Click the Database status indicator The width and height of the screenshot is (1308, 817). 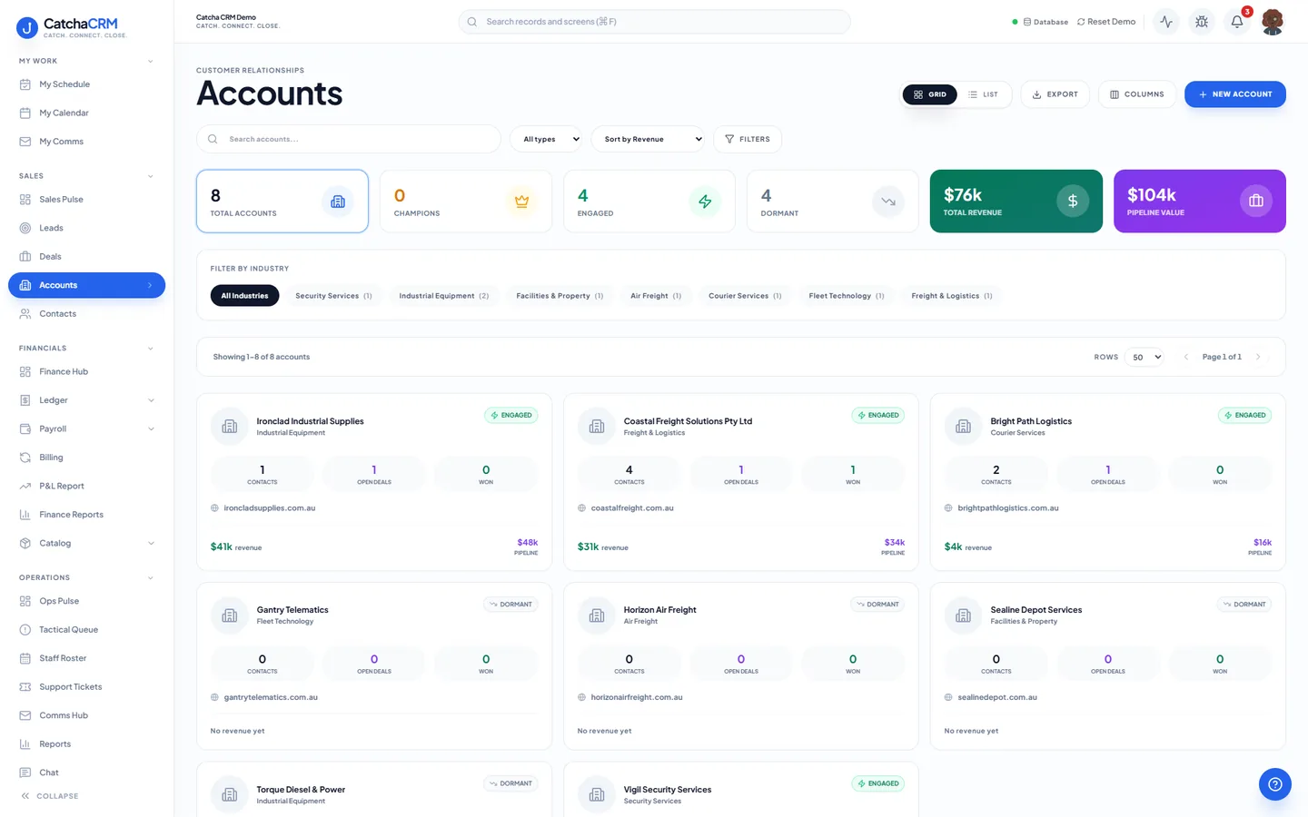pyautogui.click(x=1040, y=22)
